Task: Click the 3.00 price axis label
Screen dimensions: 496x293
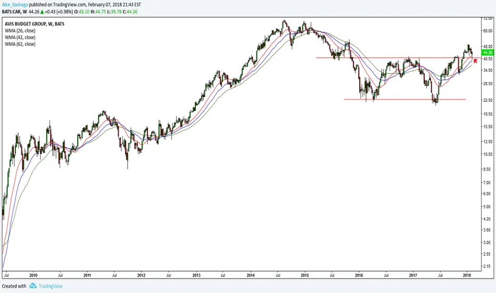Action: click(x=488, y=242)
